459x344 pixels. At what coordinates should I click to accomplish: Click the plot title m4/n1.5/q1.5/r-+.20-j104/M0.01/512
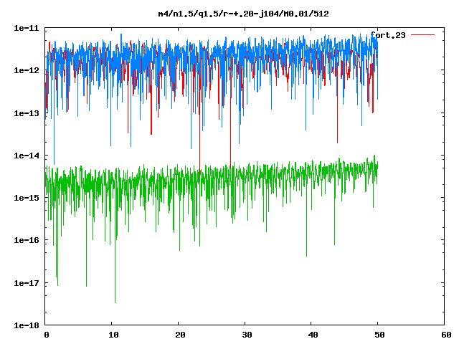coord(243,14)
